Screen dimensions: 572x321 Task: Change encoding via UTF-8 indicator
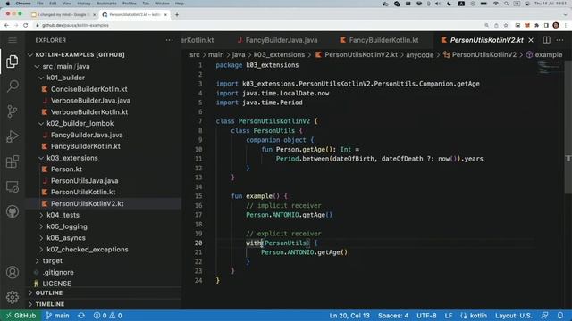tap(426, 316)
